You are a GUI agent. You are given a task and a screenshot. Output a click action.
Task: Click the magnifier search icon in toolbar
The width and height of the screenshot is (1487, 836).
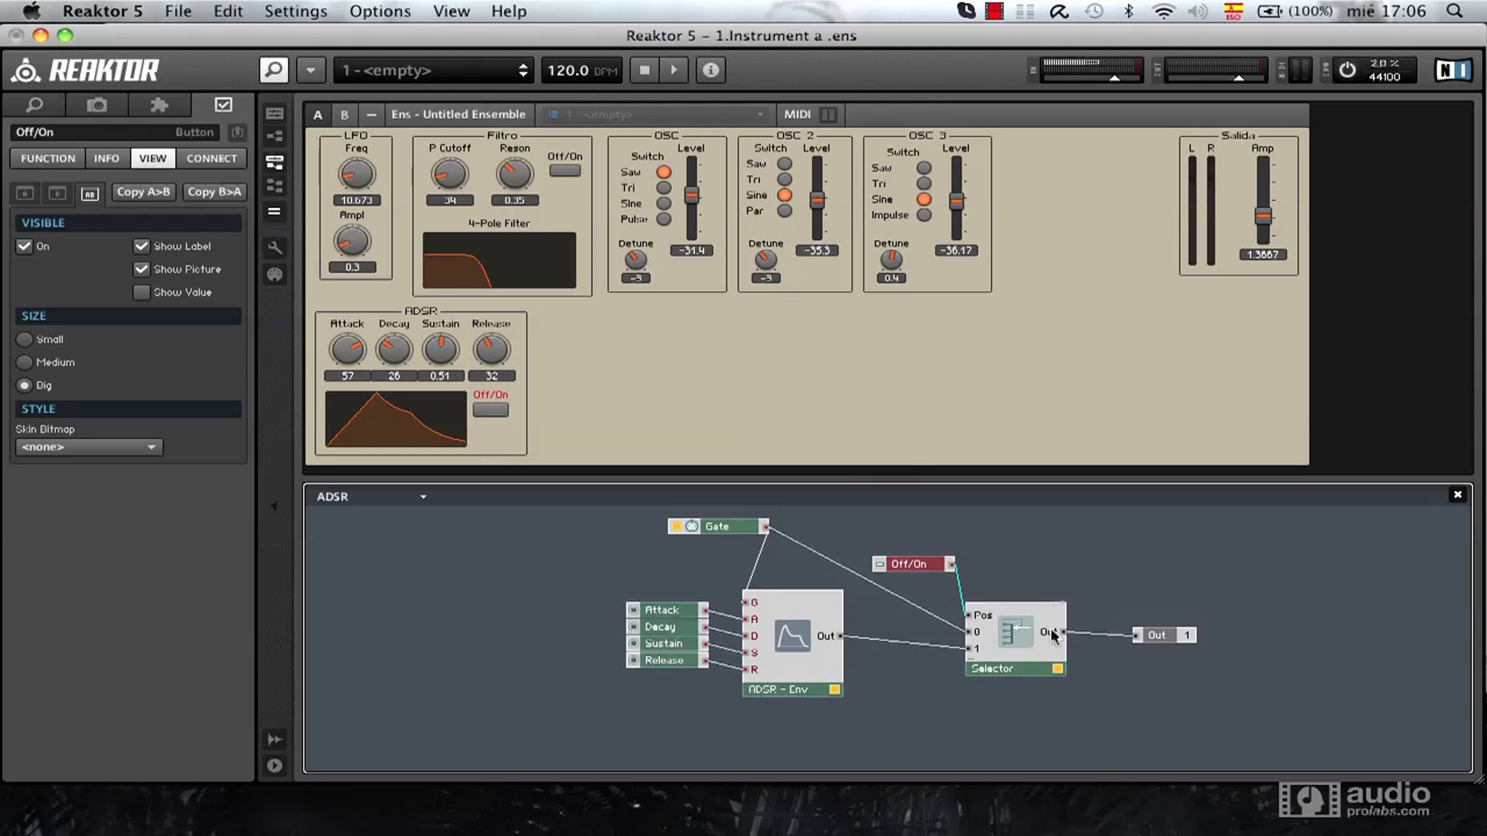(274, 70)
